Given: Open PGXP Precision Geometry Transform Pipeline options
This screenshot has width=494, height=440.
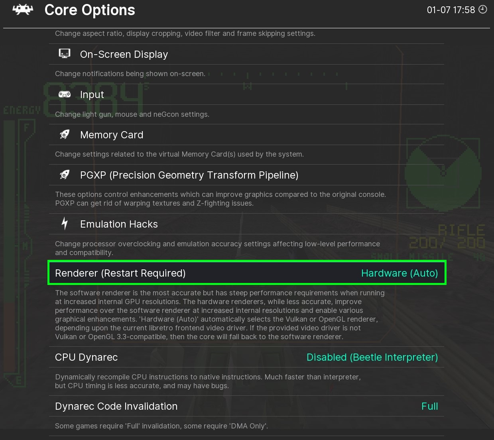Looking at the screenshot, I should (x=189, y=175).
